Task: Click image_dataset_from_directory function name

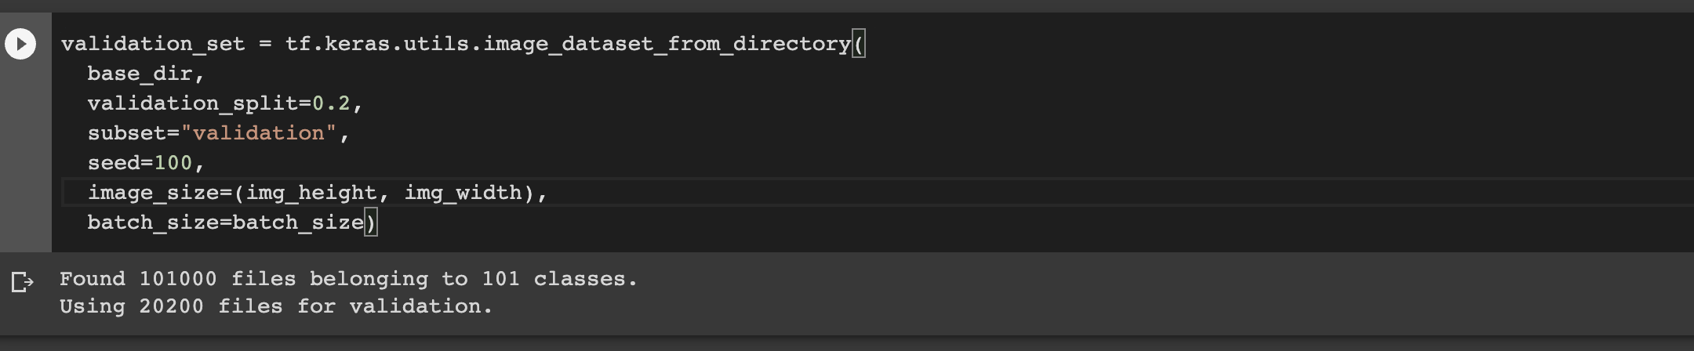Action: [667, 44]
